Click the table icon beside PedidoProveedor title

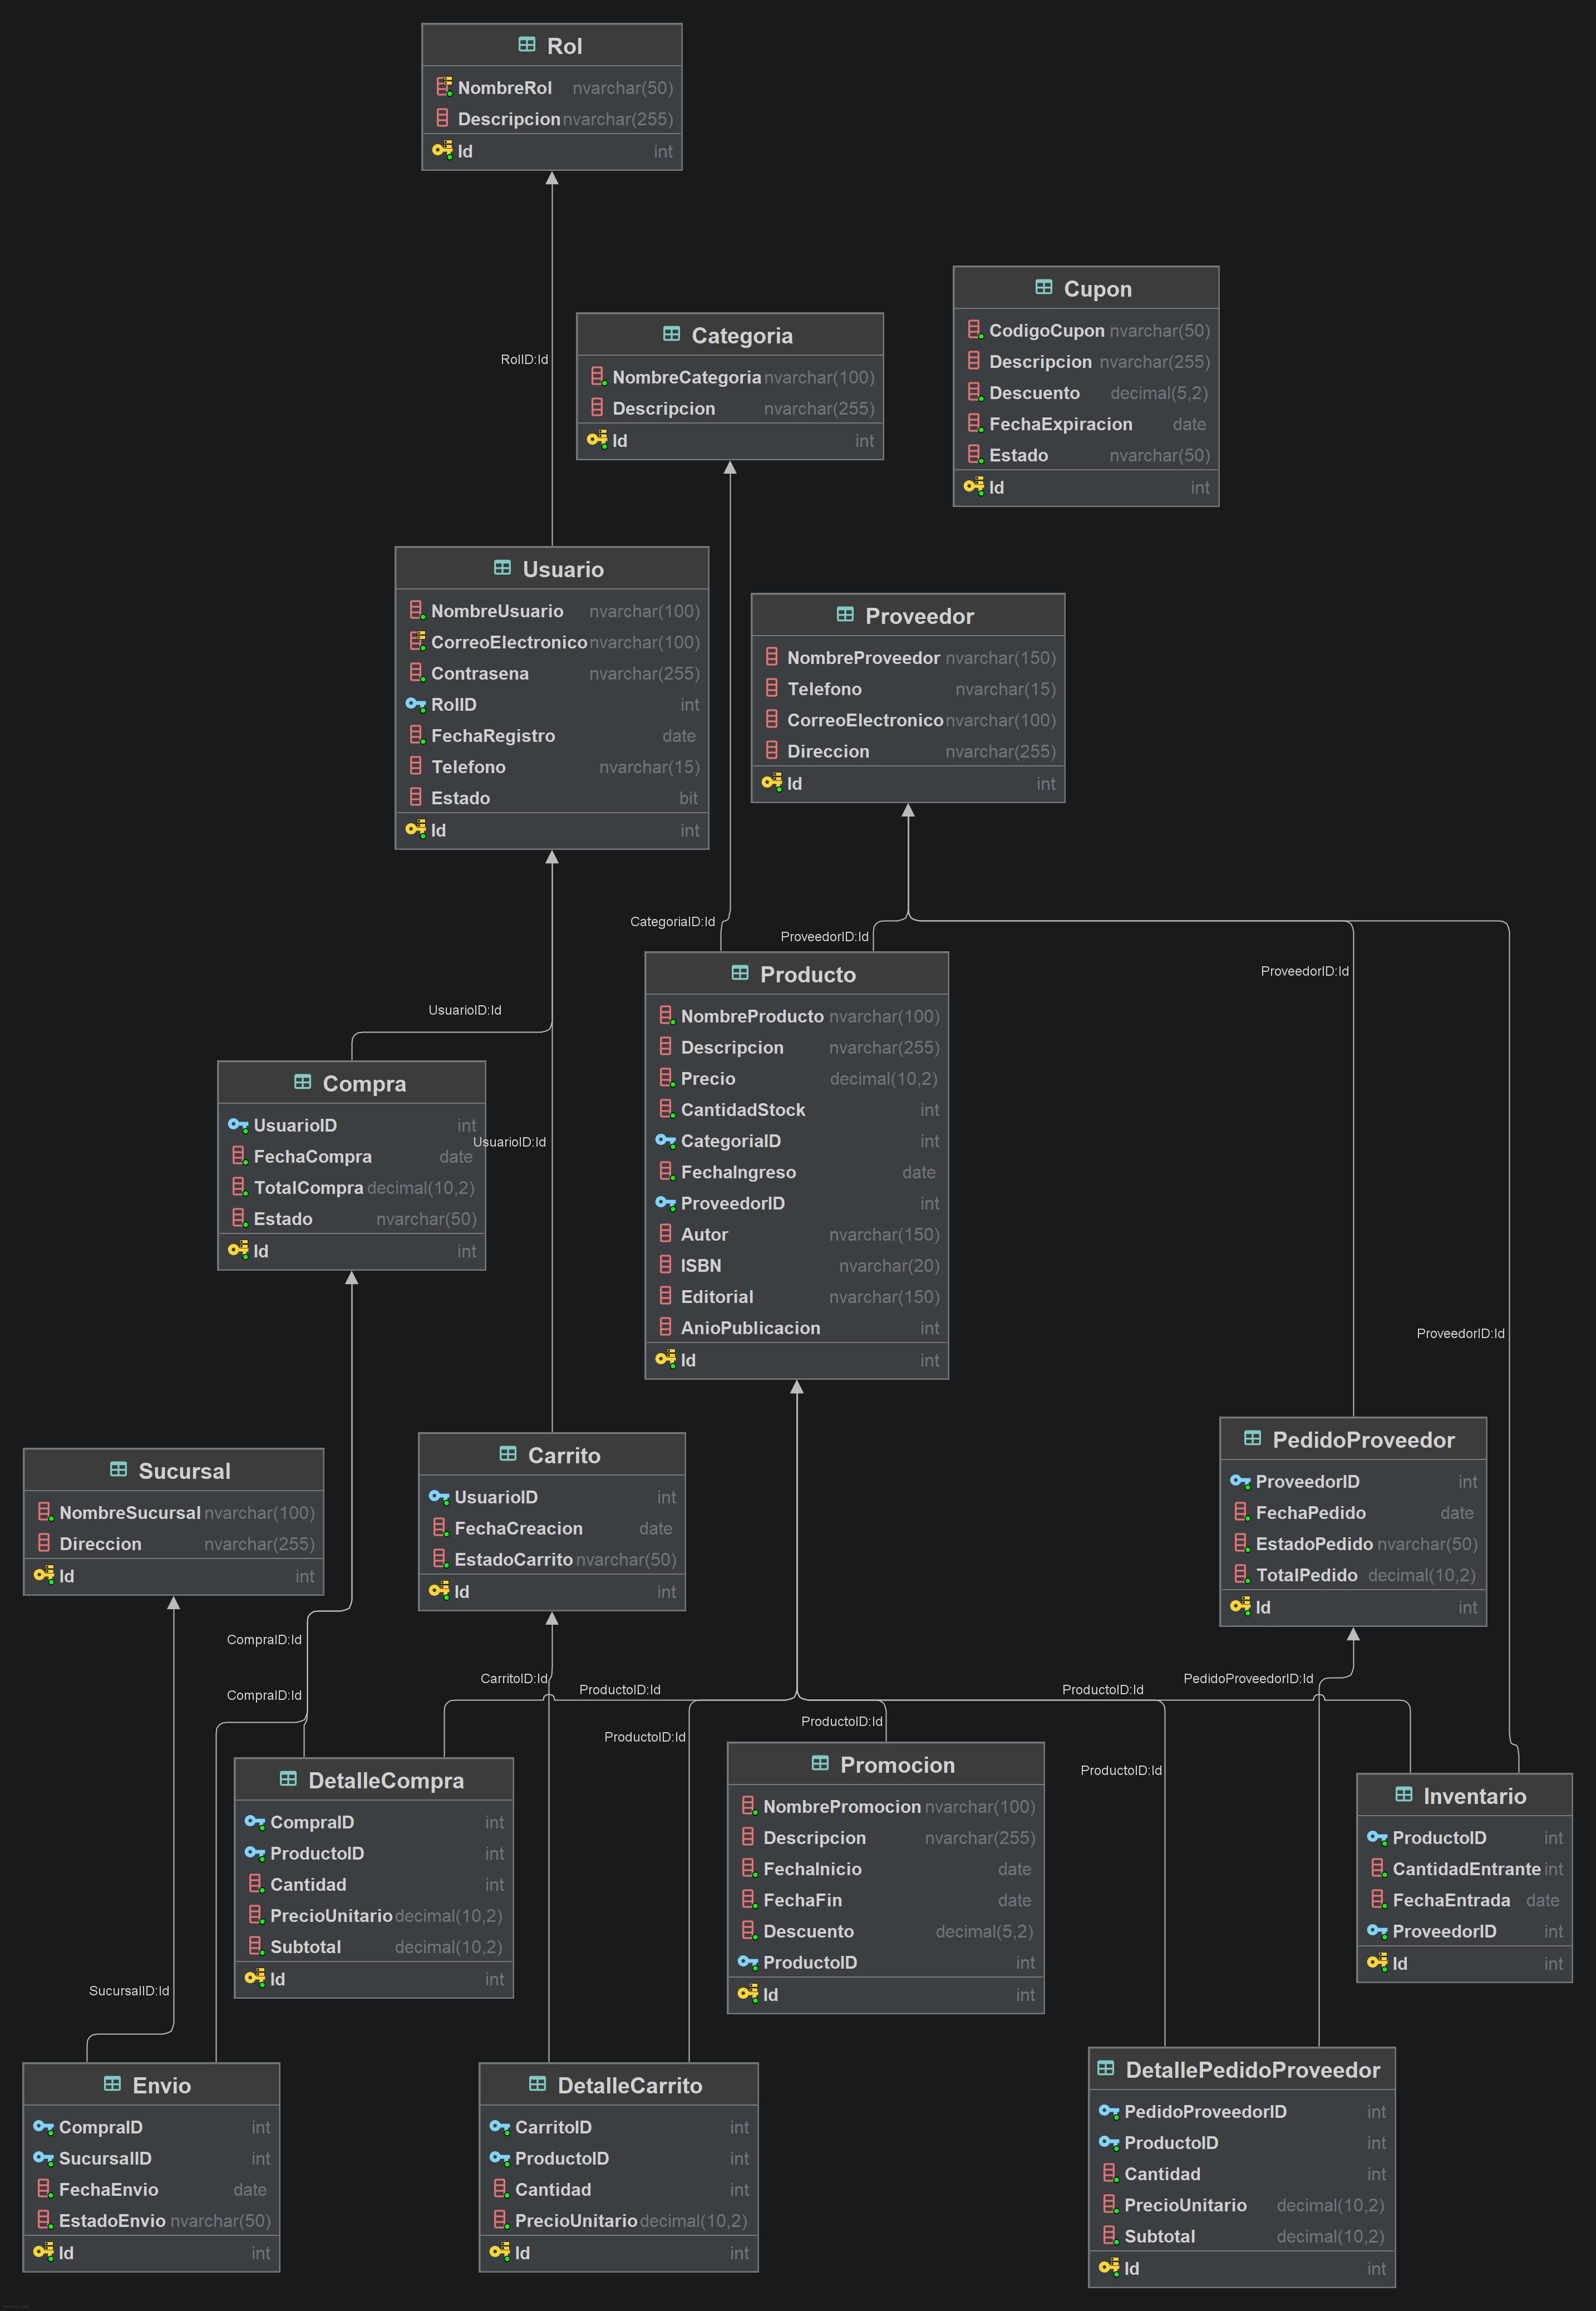pyautogui.click(x=1252, y=1438)
